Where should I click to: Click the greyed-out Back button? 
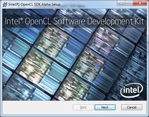(x=83, y=107)
